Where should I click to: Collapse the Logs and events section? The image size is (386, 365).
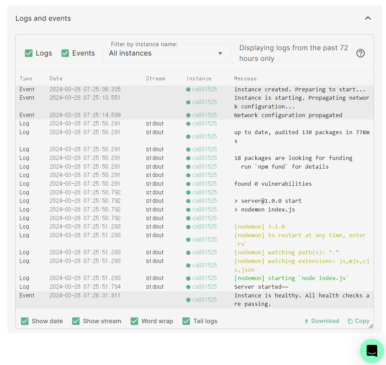point(368,18)
